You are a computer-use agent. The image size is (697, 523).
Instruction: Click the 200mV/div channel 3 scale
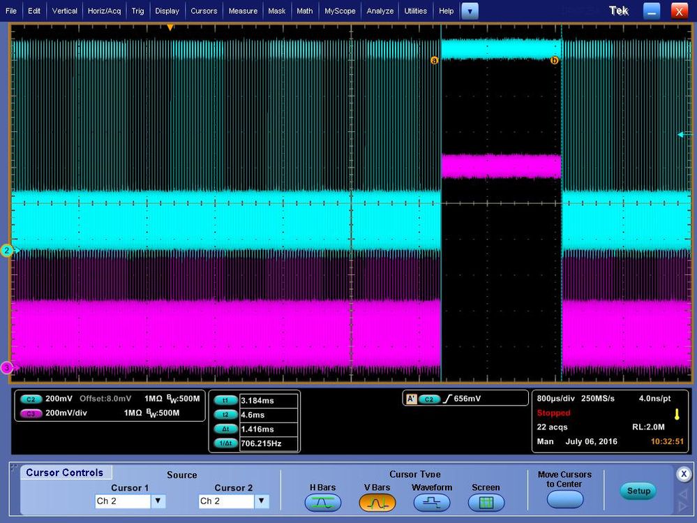coord(66,413)
